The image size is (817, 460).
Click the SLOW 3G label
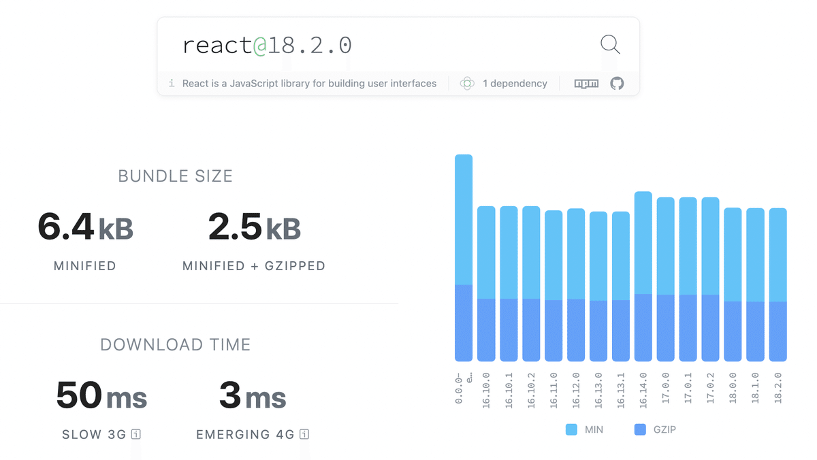[94, 434]
